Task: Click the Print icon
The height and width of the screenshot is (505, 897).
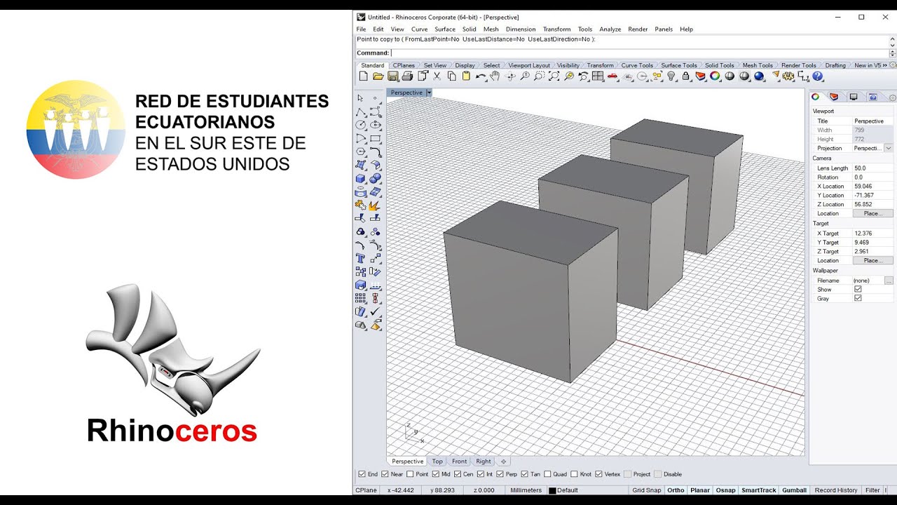Action: coord(407,76)
